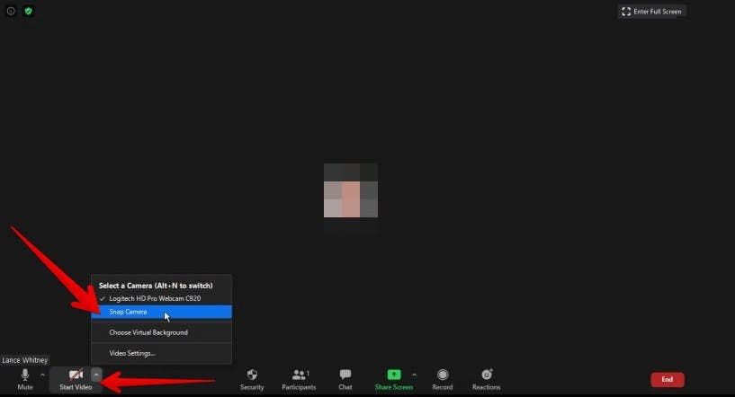
Task: Start Video with the camera button
Action: (76, 377)
